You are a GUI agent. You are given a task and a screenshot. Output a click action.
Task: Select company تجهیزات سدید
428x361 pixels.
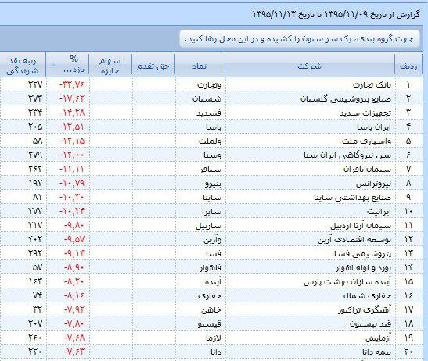tap(365, 113)
